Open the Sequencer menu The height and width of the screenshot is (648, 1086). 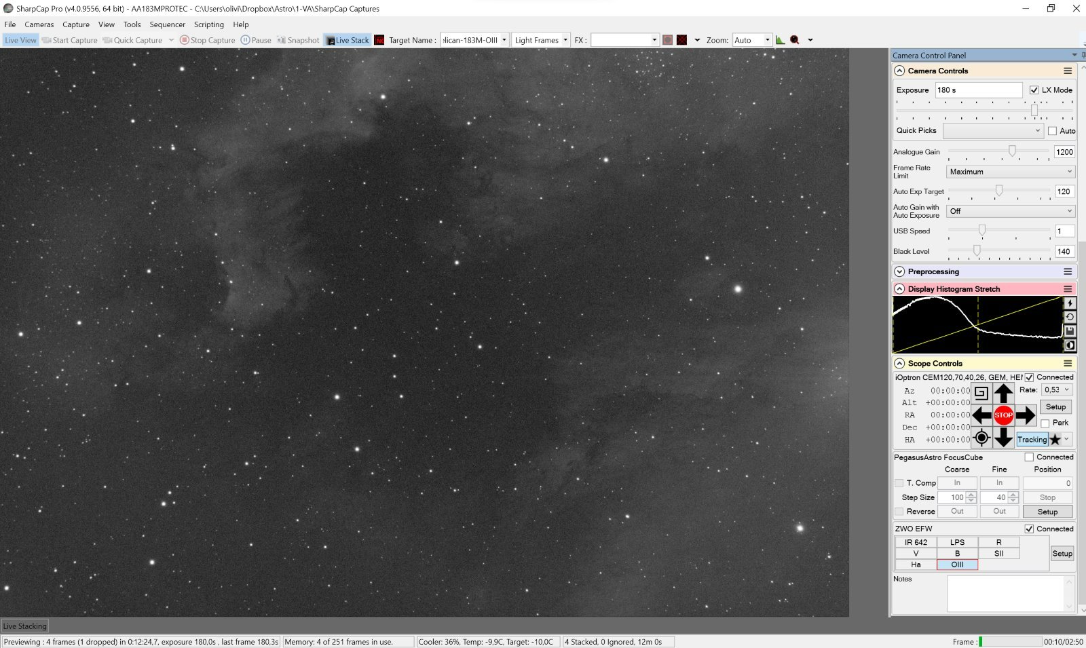click(167, 24)
